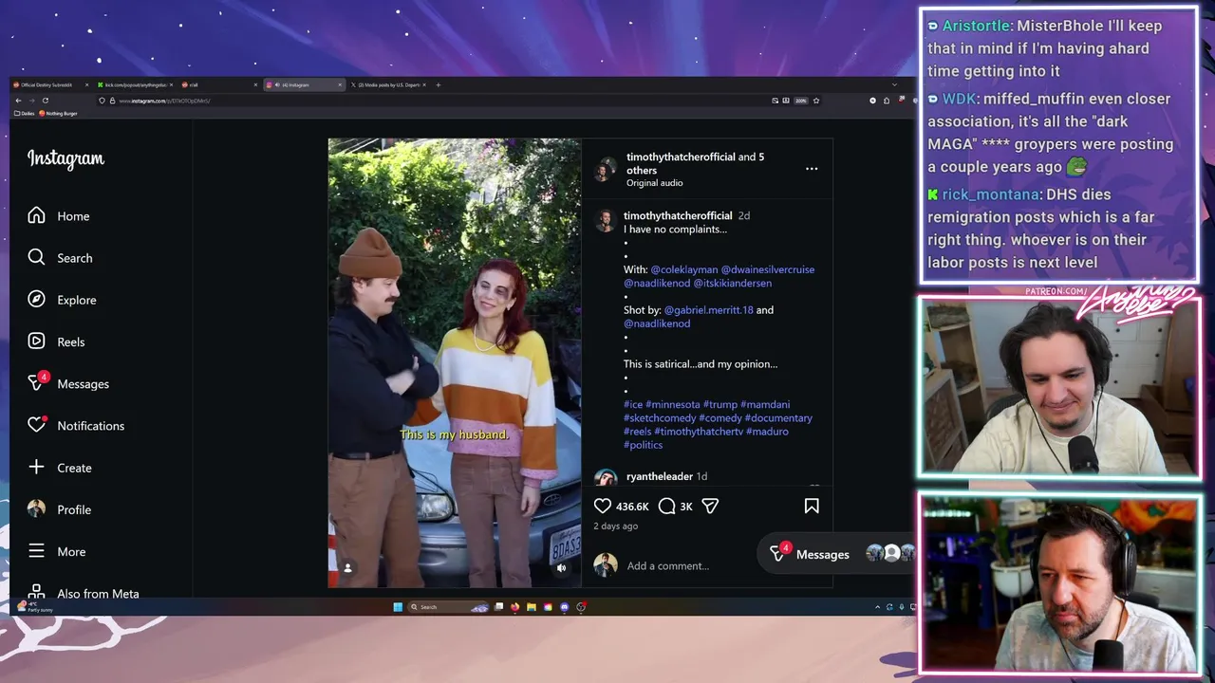Open Also from Meta option
Screen dimensions: 1215x683
pyautogui.click(x=84, y=594)
